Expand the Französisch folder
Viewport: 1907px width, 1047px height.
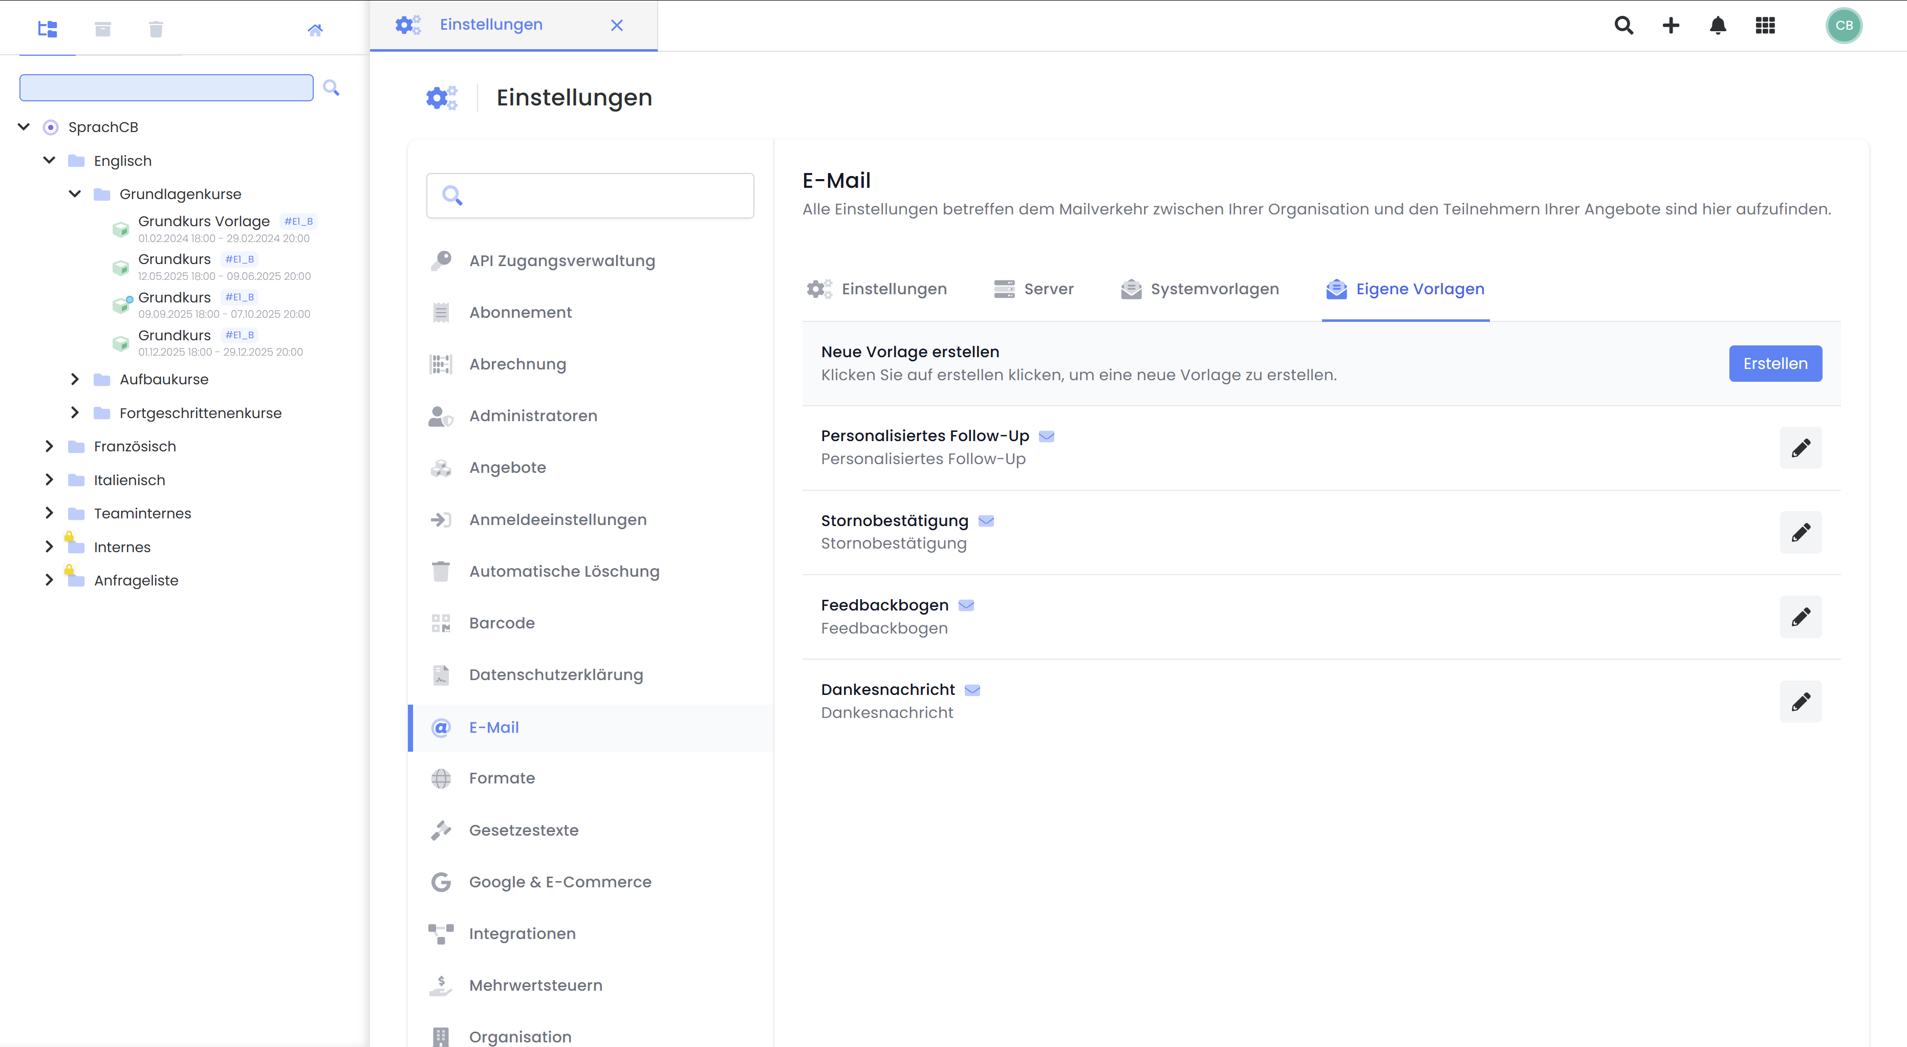49,446
